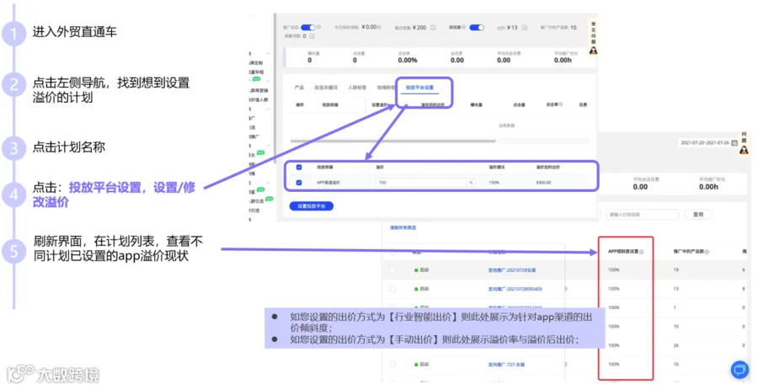Toggle the 周预算 switch
Screen dimensions: 758x389
coord(477,28)
